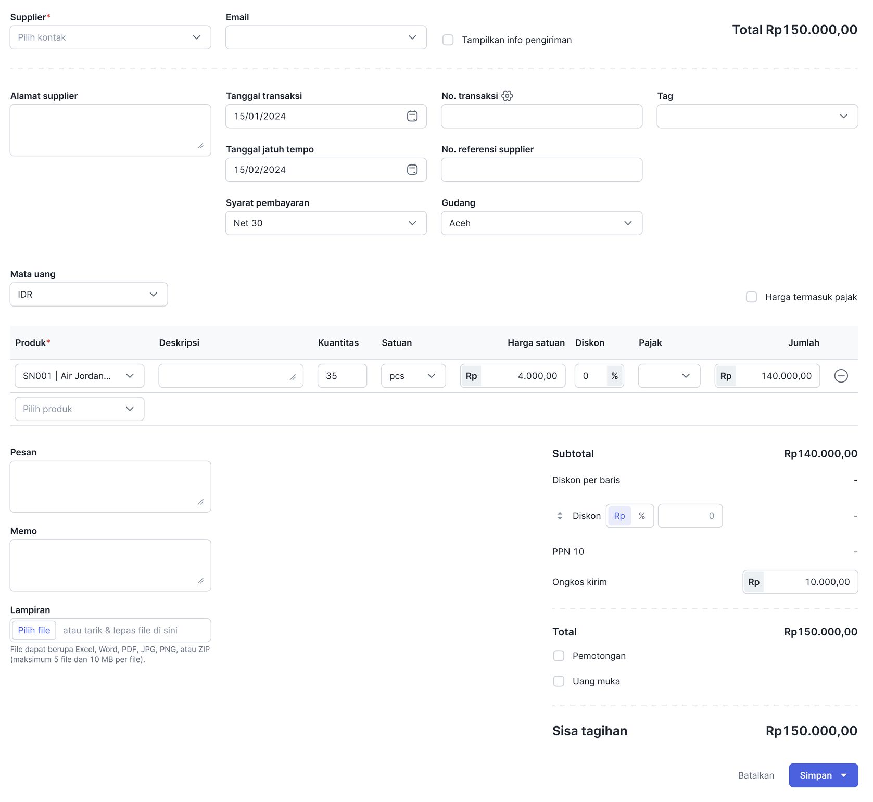Viewport: 873px width, 802px height.
Task: Toggle the line discount percent unit
Action: (x=615, y=376)
